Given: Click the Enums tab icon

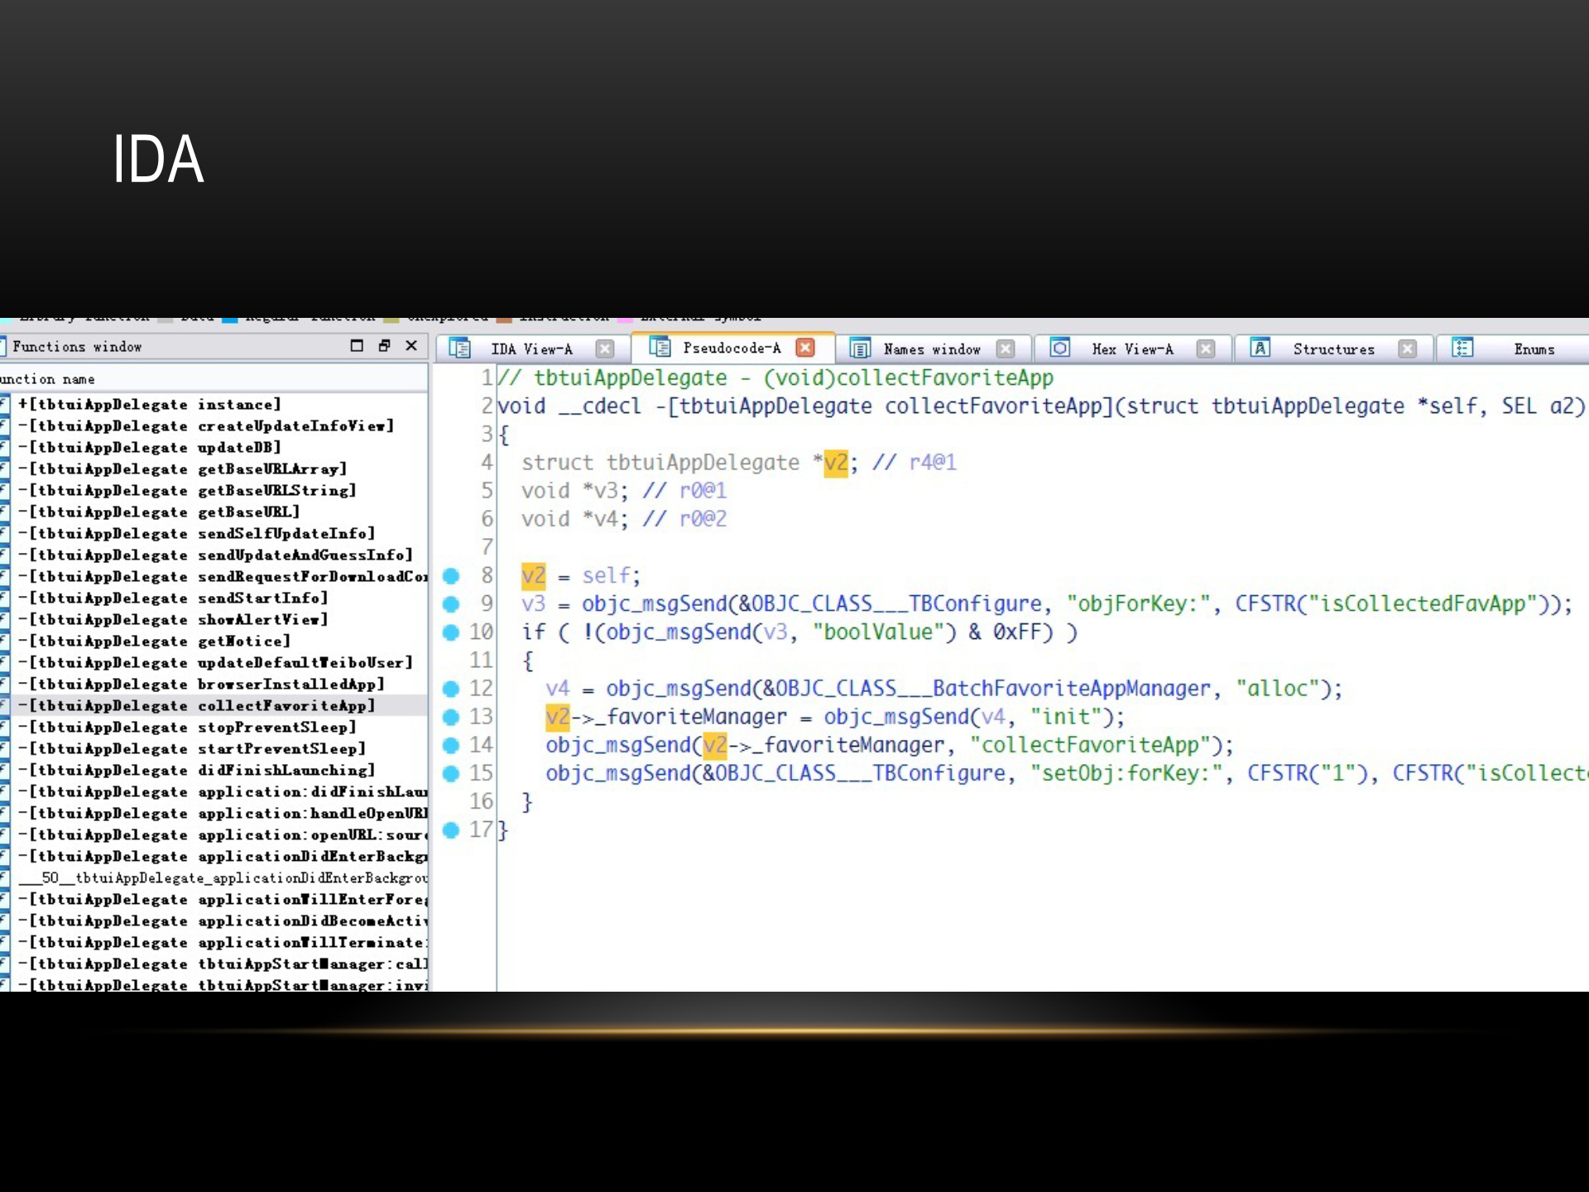Looking at the screenshot, I should pyautogui.click(x=1462, y=348).
